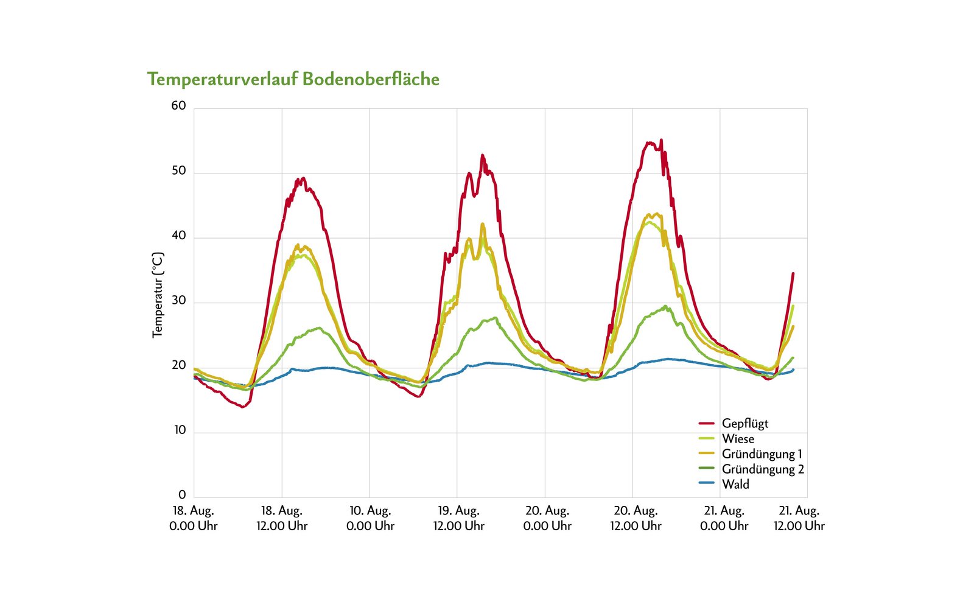Image resolution: width=974 pixels, height=599 pixels.
Task: Click the light green Wiese legend line
Action: point(706,438)
